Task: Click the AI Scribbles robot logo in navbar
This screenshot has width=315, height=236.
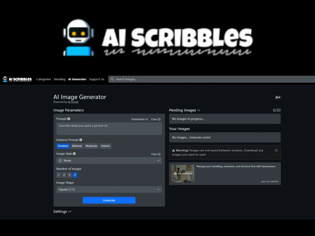Action: (5, 79)
